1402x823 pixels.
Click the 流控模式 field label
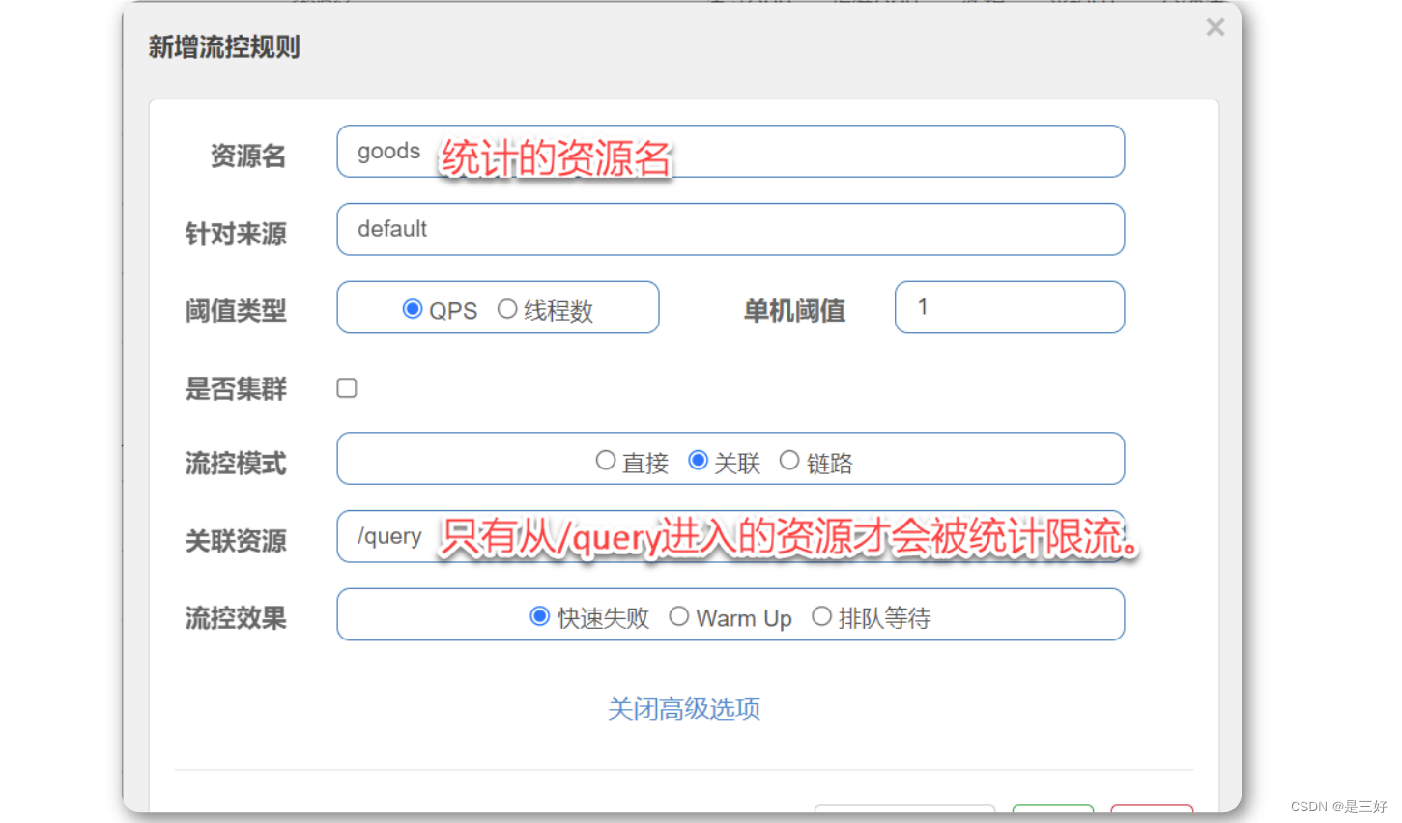[236, 464]
